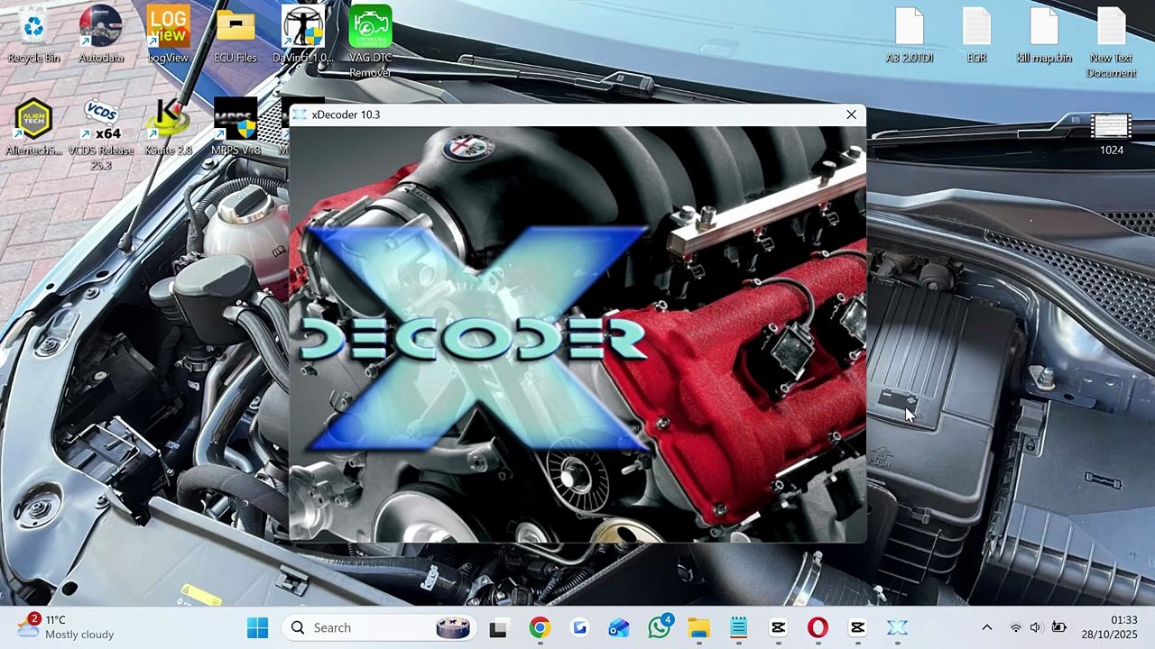Open File Explorer from the taskbar
Screen dimensions: 1155x649
[699, 627]
